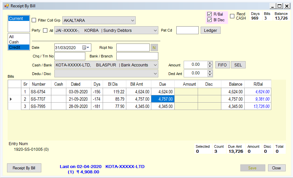
Task: Click the Chq / Trn No input field
Action: point(70,56)
